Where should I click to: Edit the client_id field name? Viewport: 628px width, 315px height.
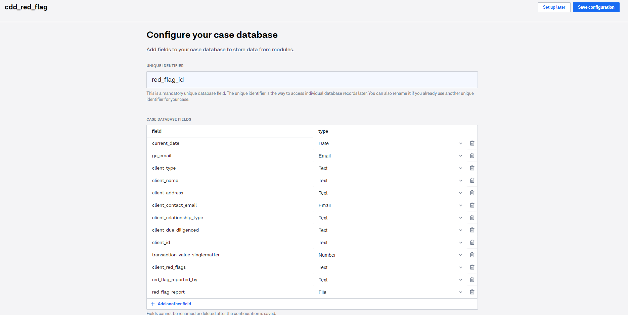(x=230, y=242)
